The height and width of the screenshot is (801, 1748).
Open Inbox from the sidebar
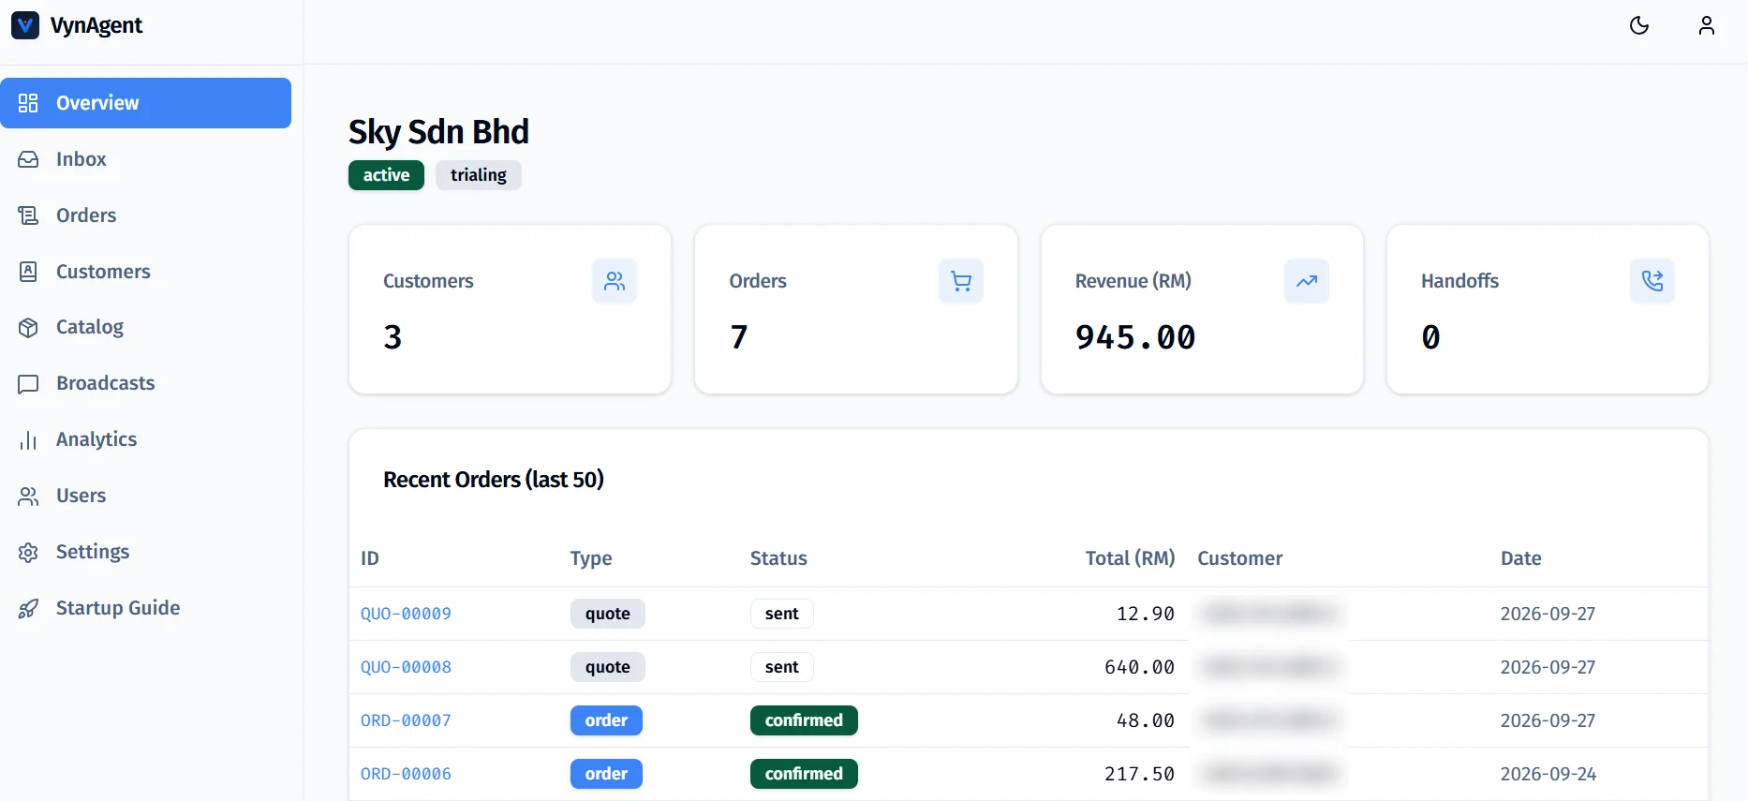(145, 159)
